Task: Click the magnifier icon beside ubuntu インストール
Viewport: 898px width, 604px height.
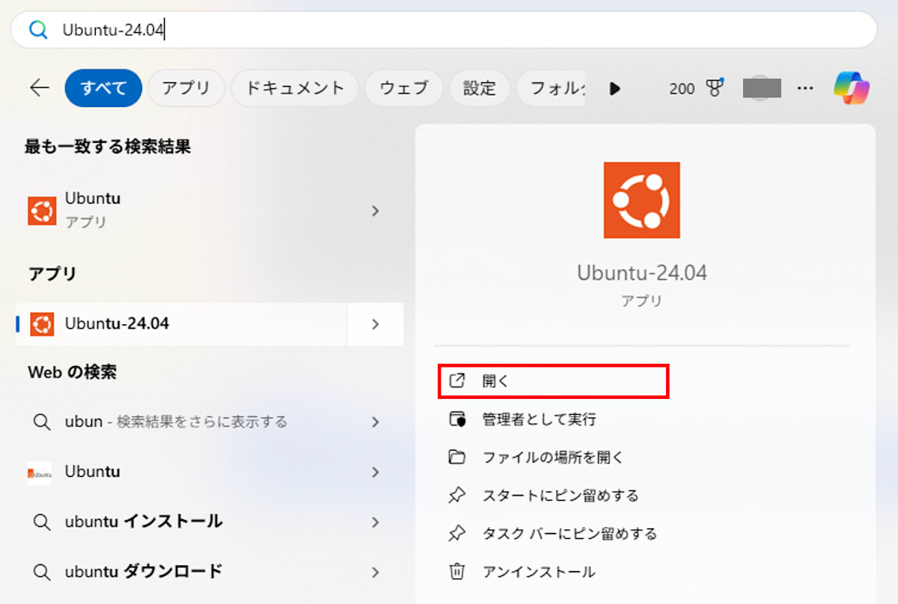Action: coord(42,522)
